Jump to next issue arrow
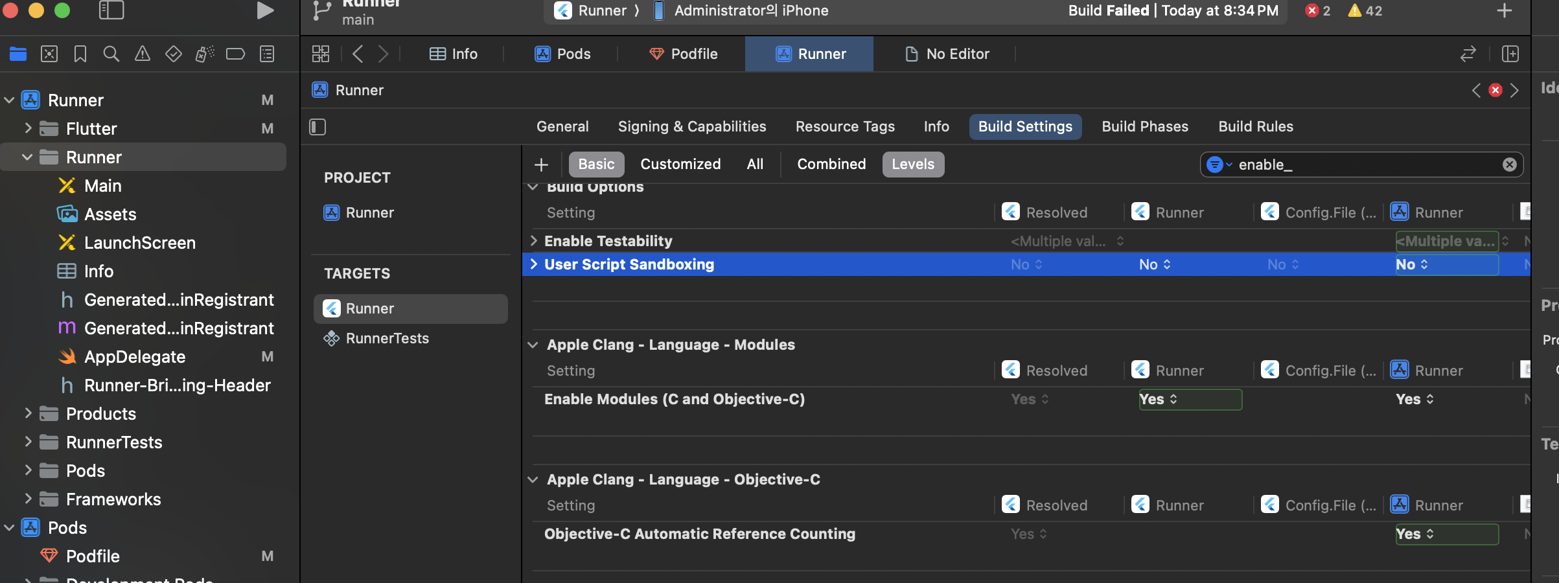This screenshot has width=1559, height=583. pyautogui.click(x=1514, y=90)
